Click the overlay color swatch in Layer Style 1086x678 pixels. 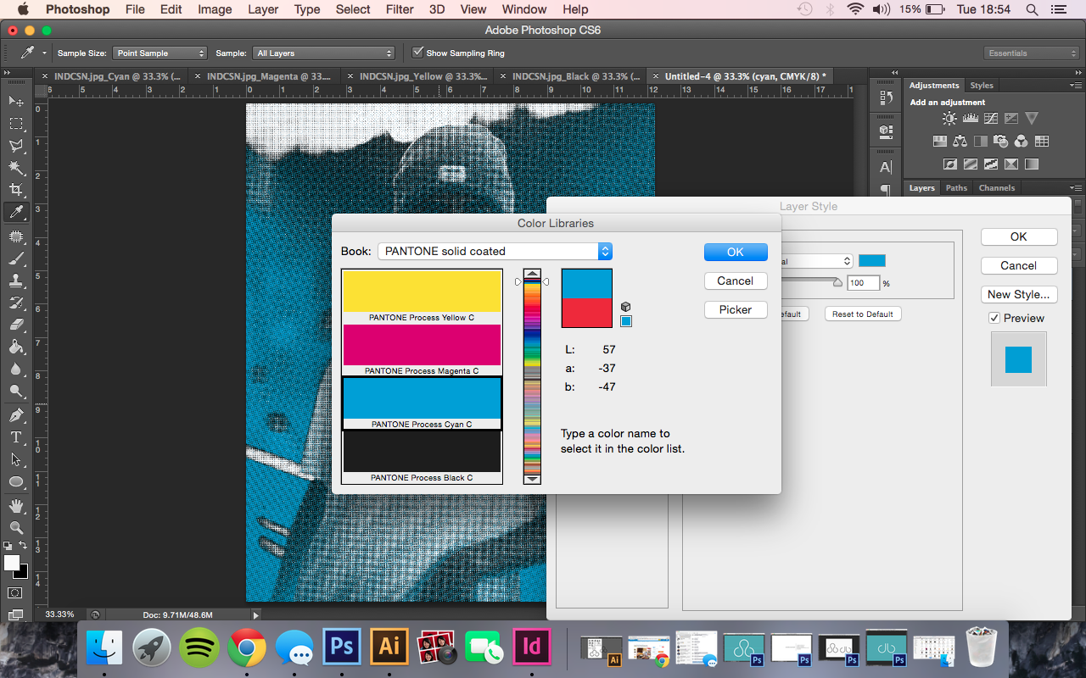[x=872, y=261]
